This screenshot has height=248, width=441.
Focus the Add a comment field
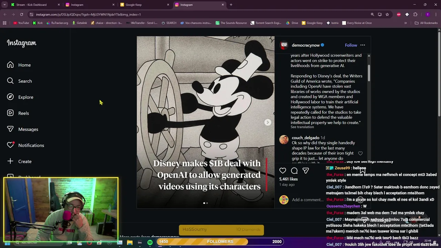click(307, 200)
